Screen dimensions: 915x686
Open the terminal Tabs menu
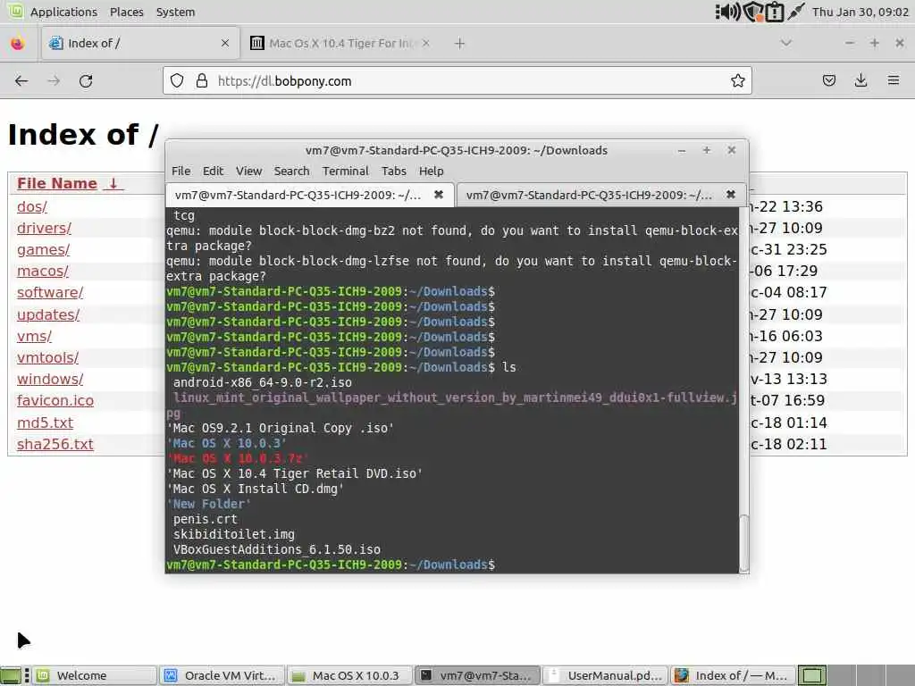pyautogui.click(x=394, y=171)
